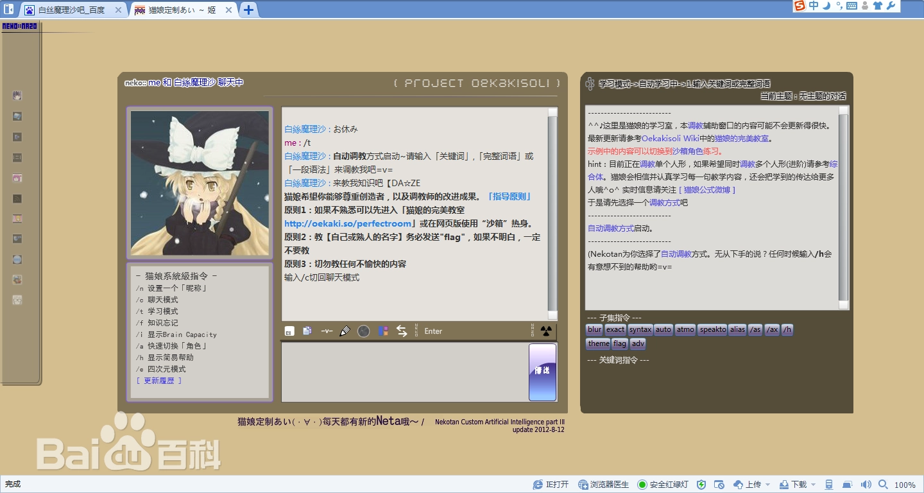Open 浏览器医生 browser doctor
Image resolution: width=924 pixels, height=493 pixels.
[603, 485]
